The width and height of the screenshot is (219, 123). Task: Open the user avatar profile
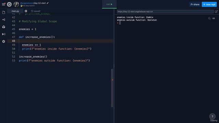click(16, 4)
